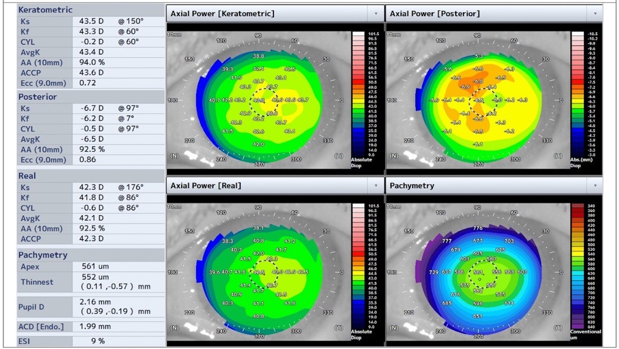This screenshot has height=349, width=619.
Task: Click the ACD [Endo.] 1.99 mm value
Action: coord(95,326)
